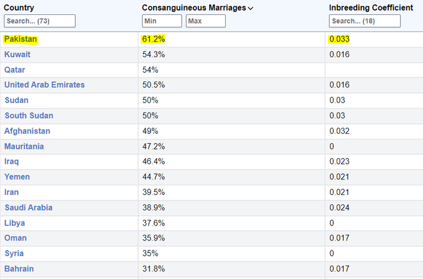The image size is (423, 279).
Task: Open the Iraq country link
Action: tap(12, 161)
